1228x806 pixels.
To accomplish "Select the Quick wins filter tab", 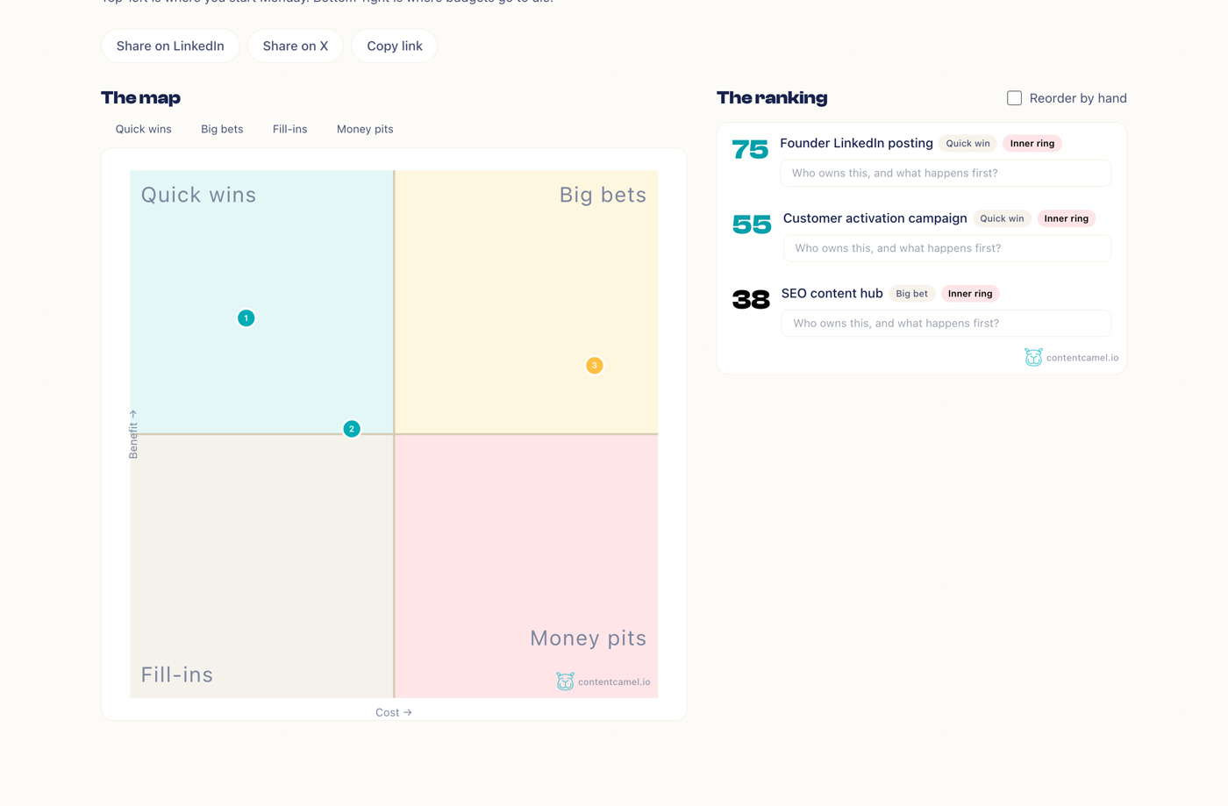I will pyautogui.click(x=144, y=129).
